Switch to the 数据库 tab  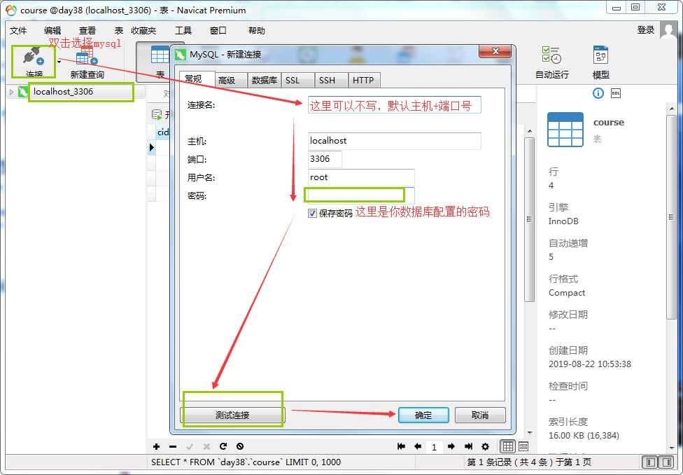click(265, 81)
